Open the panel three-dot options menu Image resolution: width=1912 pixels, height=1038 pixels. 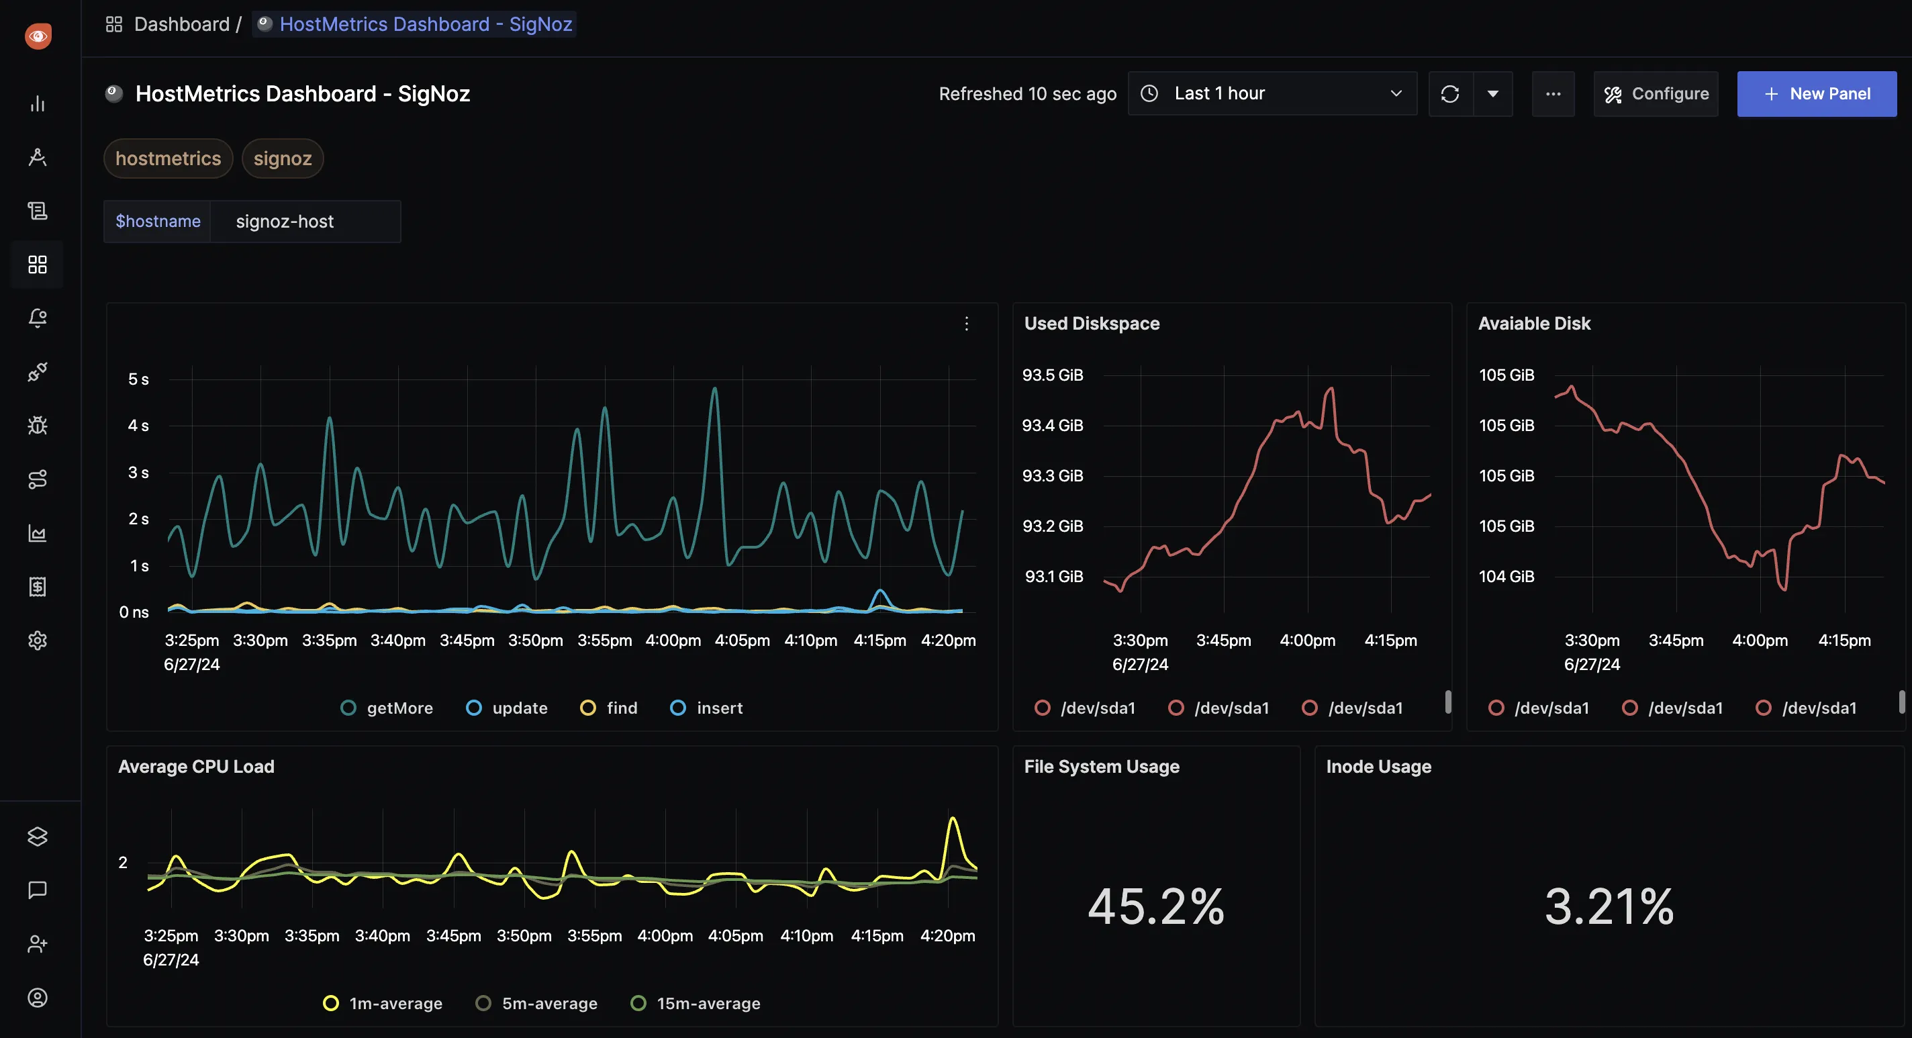tap(966, 324)
